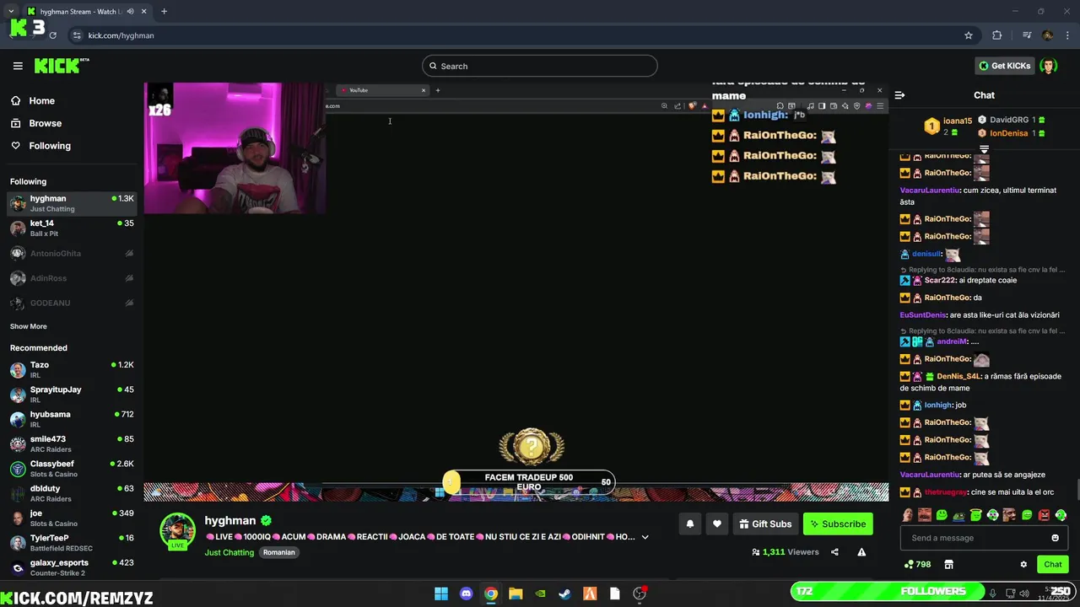Open Chrome tab search dropdown arrow

click(x=11, y=12)
